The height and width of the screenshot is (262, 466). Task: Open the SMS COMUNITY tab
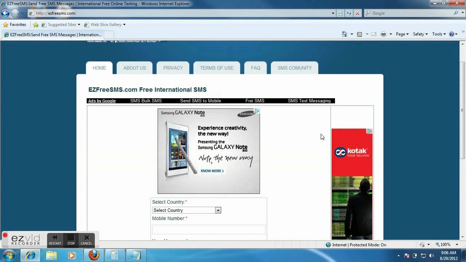[295, 68]
